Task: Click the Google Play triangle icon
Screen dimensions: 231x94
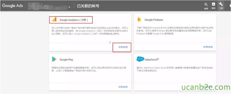Action: (x=54, y=59)
